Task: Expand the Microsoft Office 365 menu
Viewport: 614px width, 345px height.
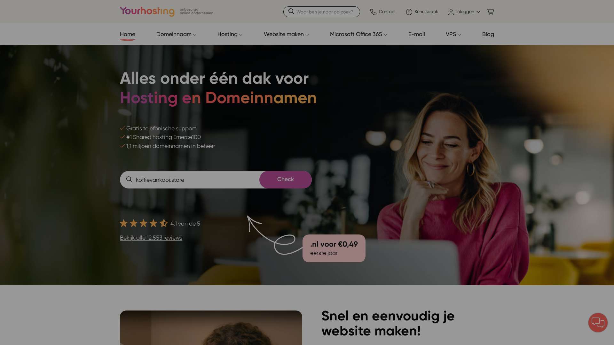Action: pos(359,34)
